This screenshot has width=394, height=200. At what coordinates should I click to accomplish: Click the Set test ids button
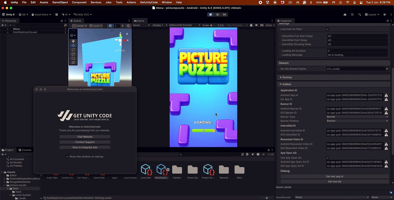pyautogui.click(x=334, y=182)
